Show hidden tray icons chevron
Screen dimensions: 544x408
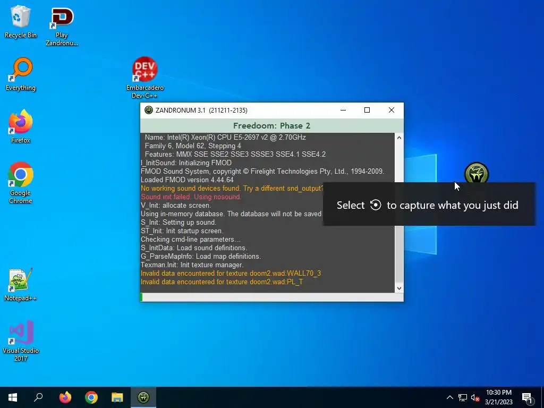(449, 397)
